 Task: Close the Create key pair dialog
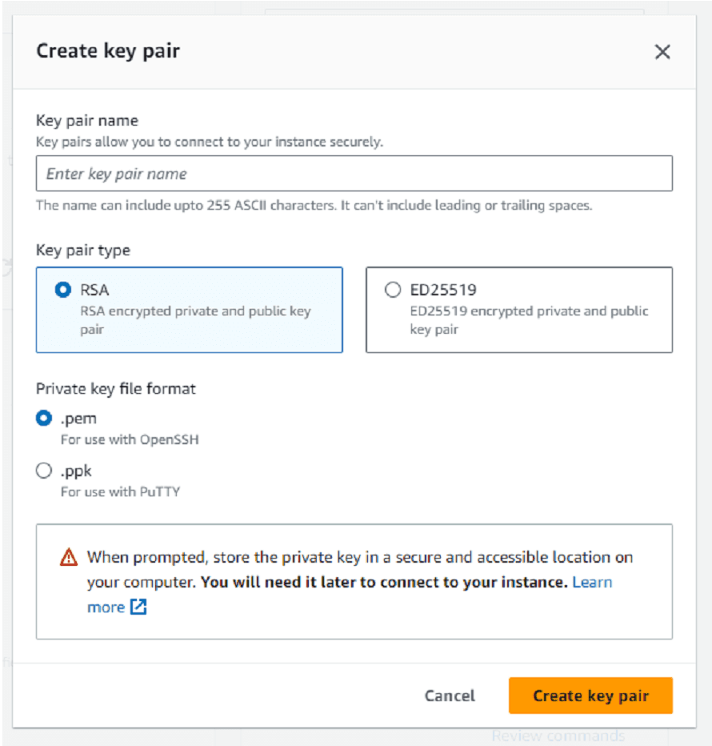tap(662, 53)
